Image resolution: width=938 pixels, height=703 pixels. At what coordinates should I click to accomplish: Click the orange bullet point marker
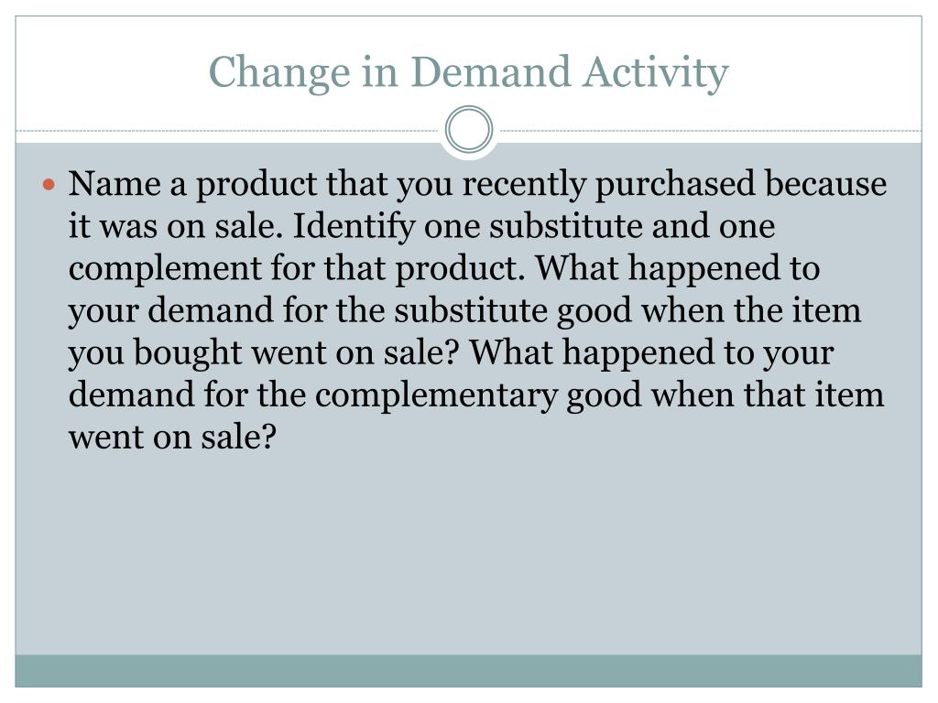[x=49, y=183]
